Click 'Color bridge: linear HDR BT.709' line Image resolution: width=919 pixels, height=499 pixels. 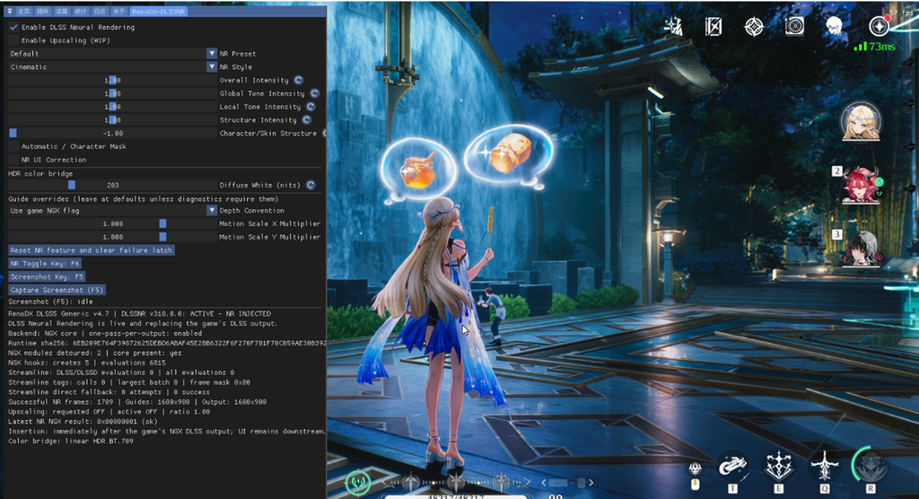coord(71,441)
